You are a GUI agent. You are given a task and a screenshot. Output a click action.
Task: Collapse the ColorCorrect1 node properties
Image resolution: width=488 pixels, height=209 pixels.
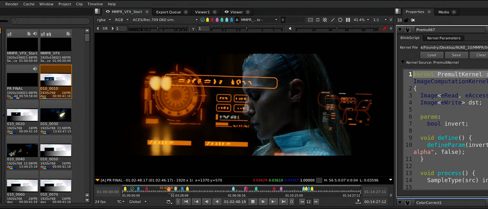pyautogui.click(x=400, y=203)
